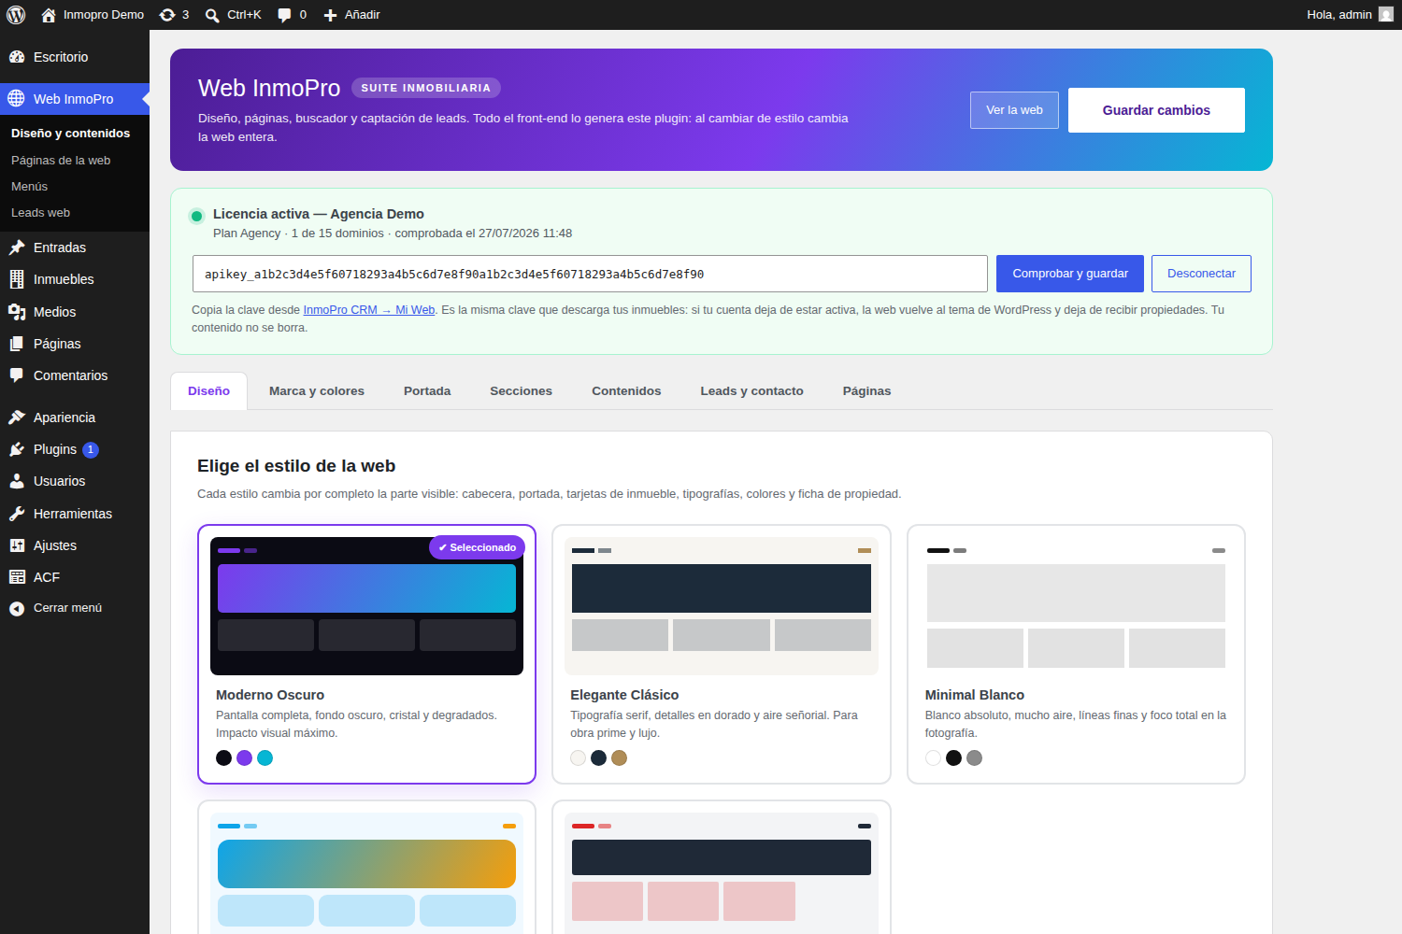Click the Apariencia paintbrush icon
This screenshot has width=1402, height=934.
17,417
